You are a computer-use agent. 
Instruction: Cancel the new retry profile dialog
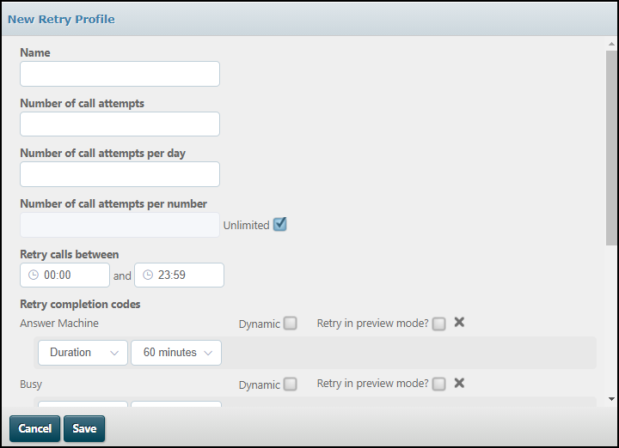[35, 428]
